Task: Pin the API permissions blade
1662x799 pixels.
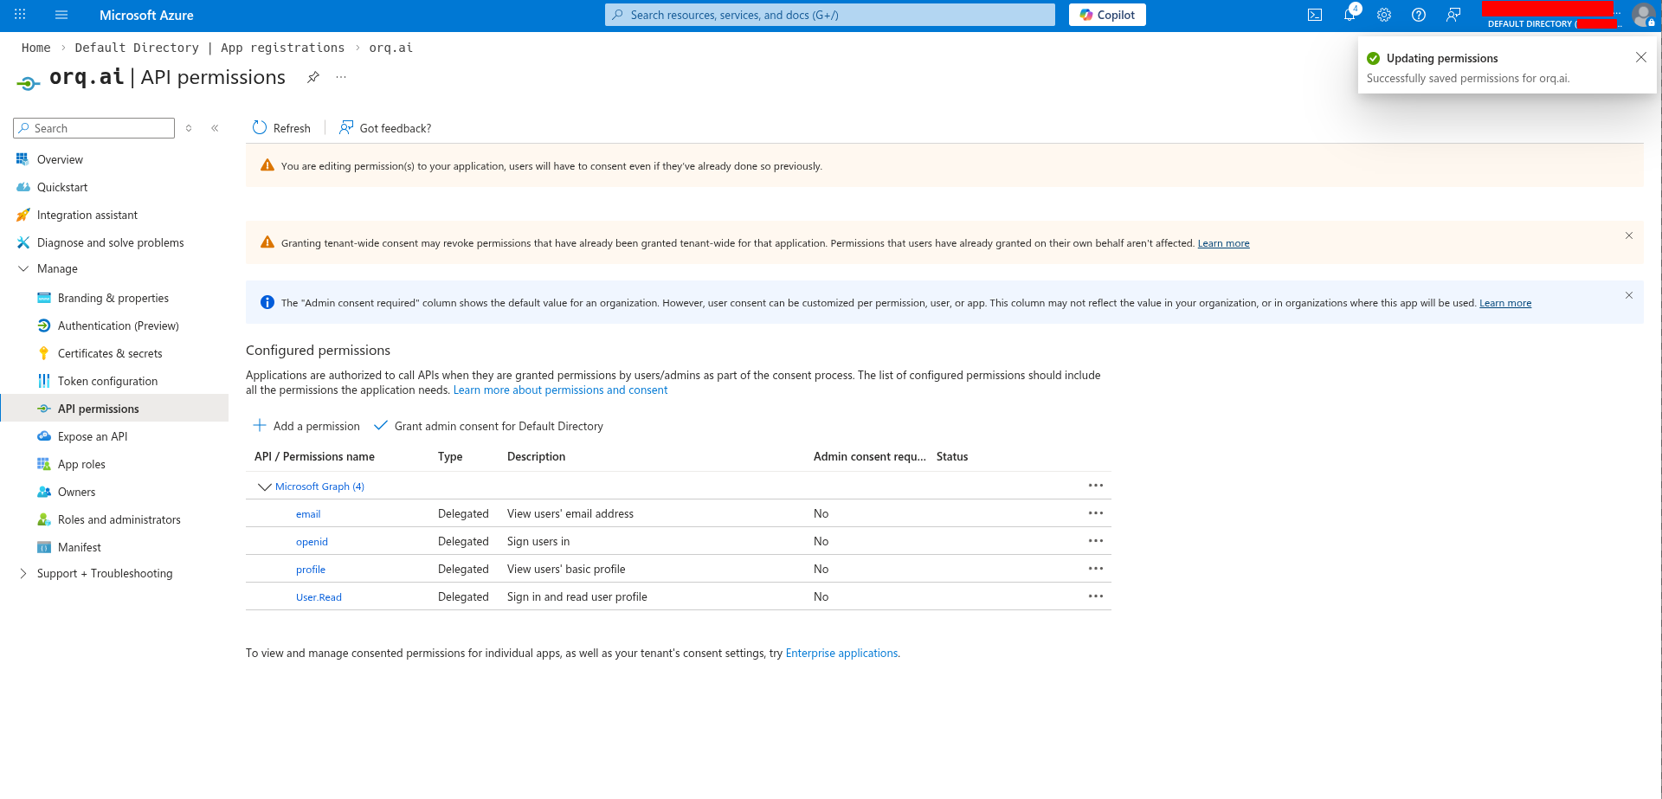Action: coord(312,77)
